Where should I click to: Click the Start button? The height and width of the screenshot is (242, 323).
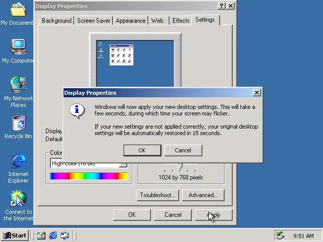pyautogui.click(x=15, y=235)
